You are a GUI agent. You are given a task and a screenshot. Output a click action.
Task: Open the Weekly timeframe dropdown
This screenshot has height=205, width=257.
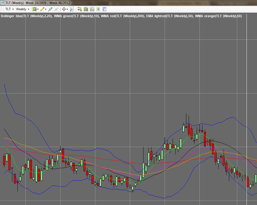(22, 9)
